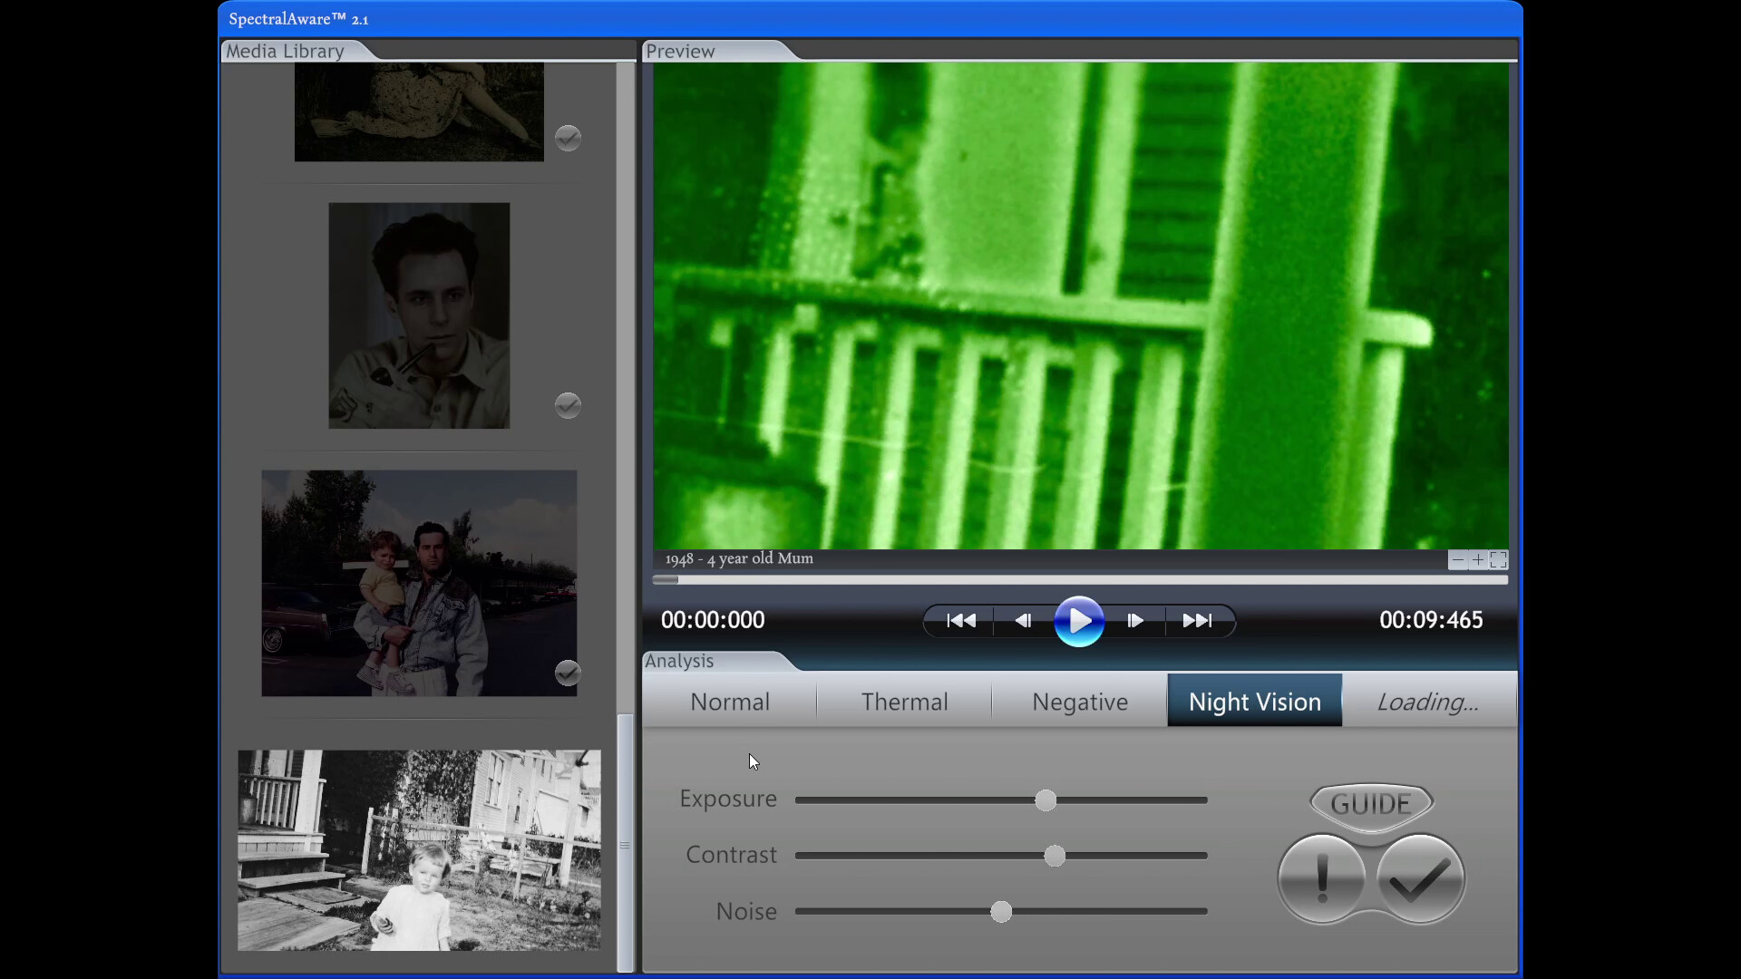Toggle the checkmark on the soldier portrait
The width and height of the screenshot is (1741, 979).
568,405
